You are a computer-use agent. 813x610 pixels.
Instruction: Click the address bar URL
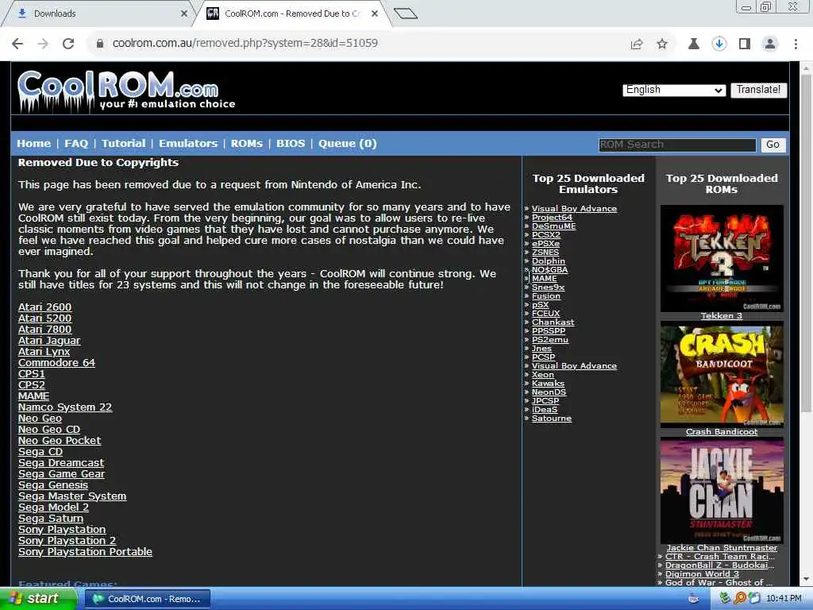245,44
